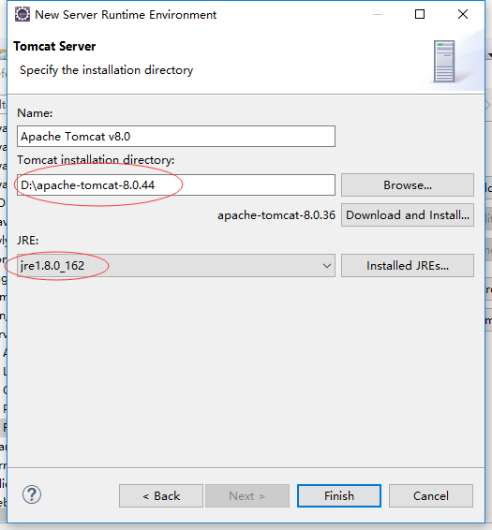Open Browse for Tomcat directory

point(408,184)
